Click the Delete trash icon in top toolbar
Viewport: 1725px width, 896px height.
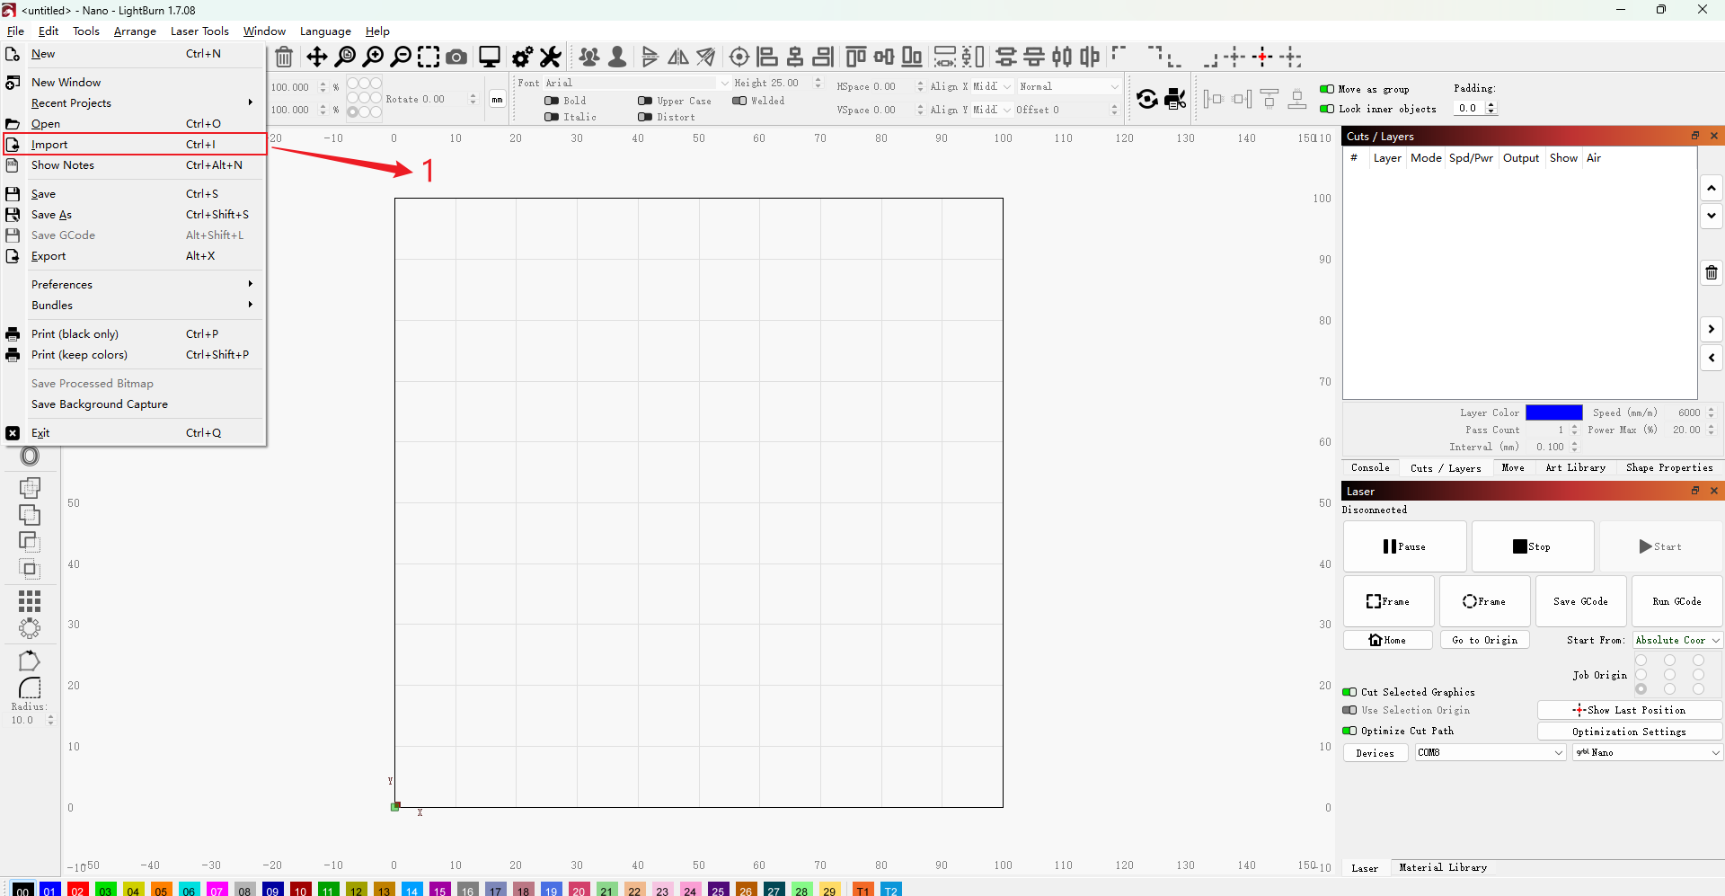click(284, 58)
